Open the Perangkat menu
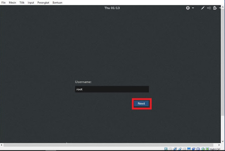The height and width of the screenshot is (151, 225). click(43, 2)
